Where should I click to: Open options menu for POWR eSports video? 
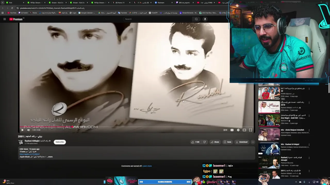(309, 89)
